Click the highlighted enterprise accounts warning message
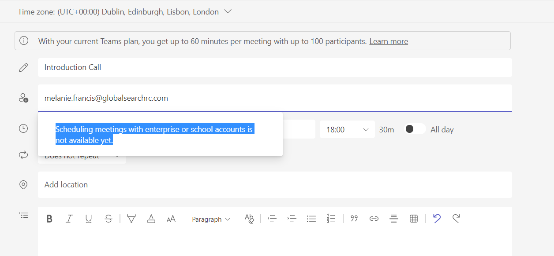554x256 pixels. click(154, 135)
